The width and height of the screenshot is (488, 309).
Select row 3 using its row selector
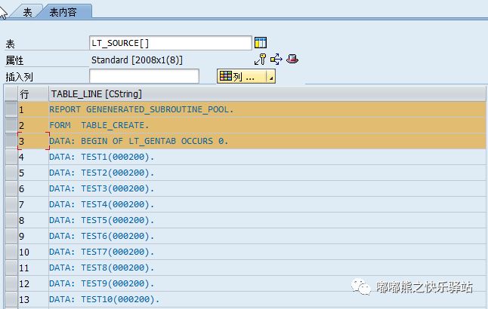(x=11, y=141)
